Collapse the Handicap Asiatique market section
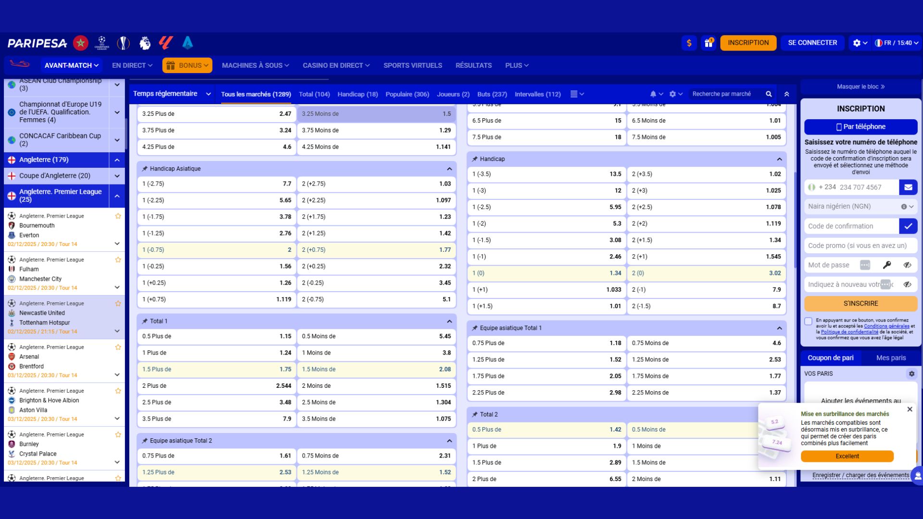 point(449,169)
